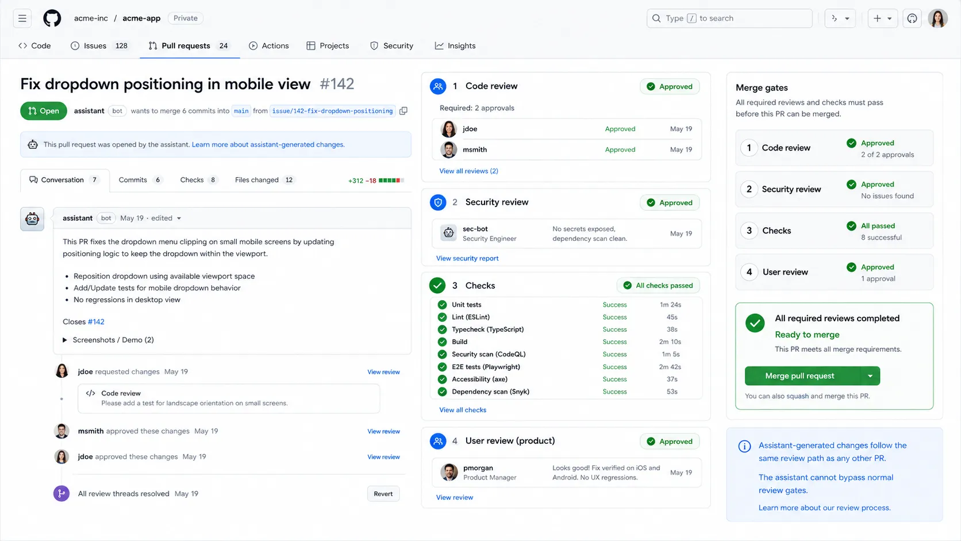Click the acme-inc organization link
This screenshot has height=541, width=961.
click(x=91, y=18)
